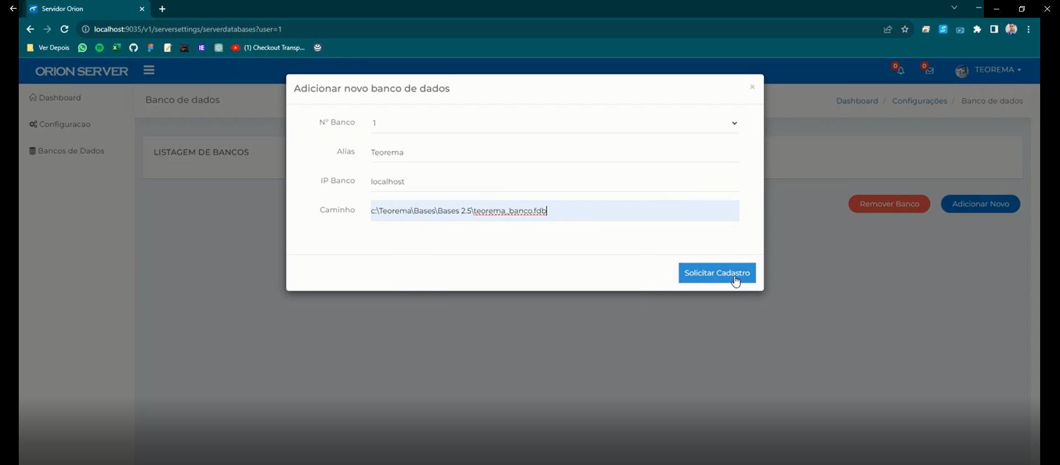1060x465 pixels.
Task: Open the messages envelope icon
Action: click(929, 70)
